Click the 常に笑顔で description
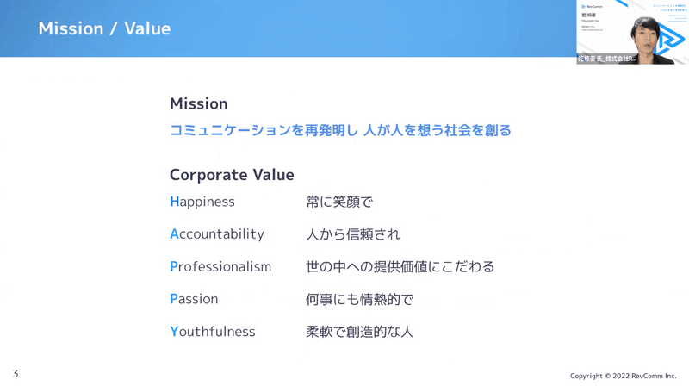This screenshot has width=689, height=386. [339, 202]
